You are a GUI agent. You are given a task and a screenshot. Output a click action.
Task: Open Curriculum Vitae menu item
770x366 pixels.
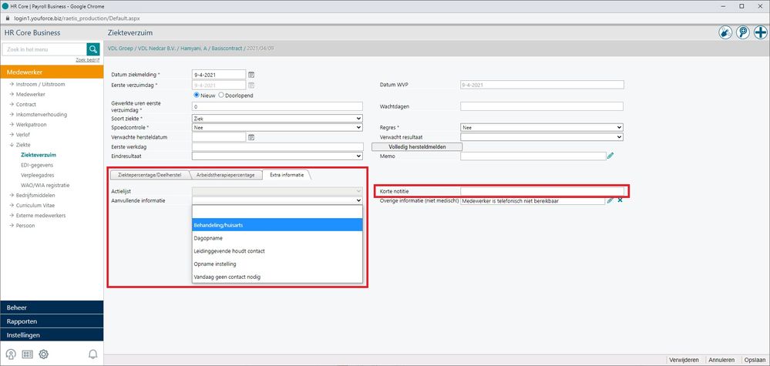pyautogui.click(x=33, y=206)
